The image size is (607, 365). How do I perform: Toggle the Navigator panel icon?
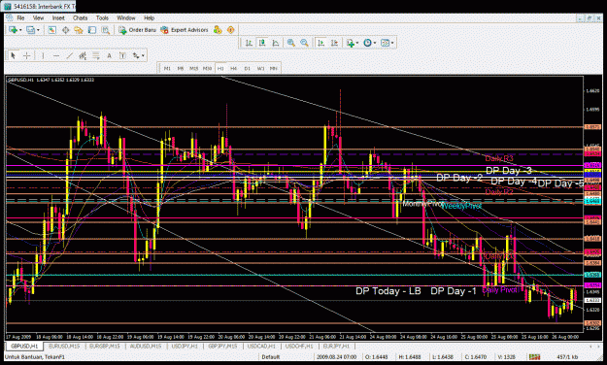79,30
